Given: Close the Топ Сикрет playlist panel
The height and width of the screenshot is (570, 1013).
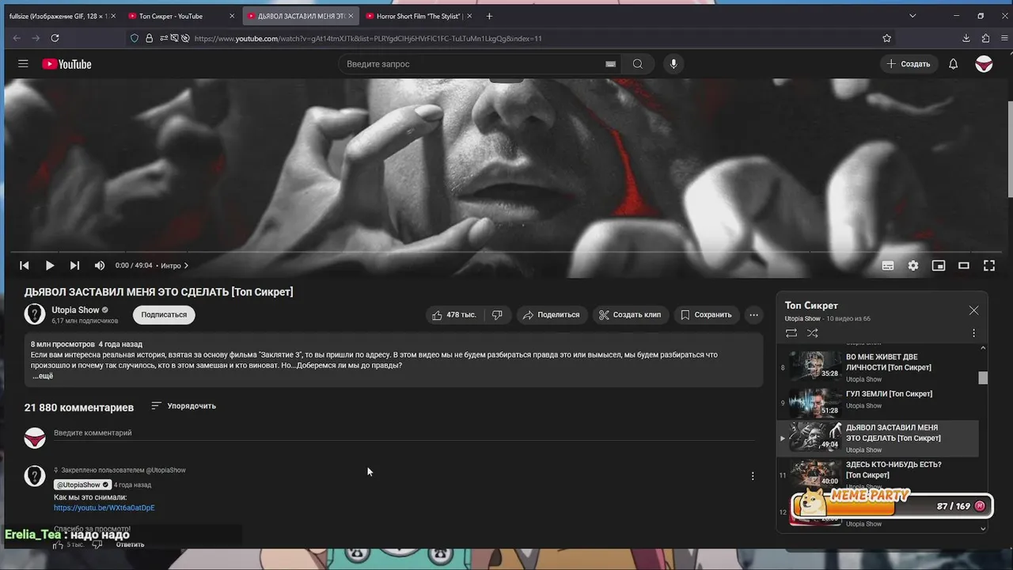Looking at the screenshot, I should 974,310.
